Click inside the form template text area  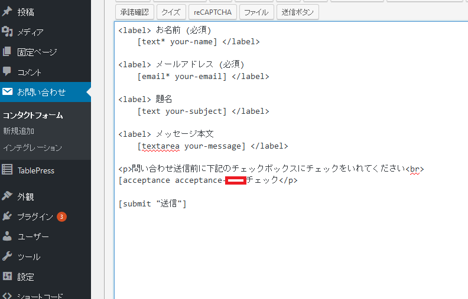click(290, 248)
